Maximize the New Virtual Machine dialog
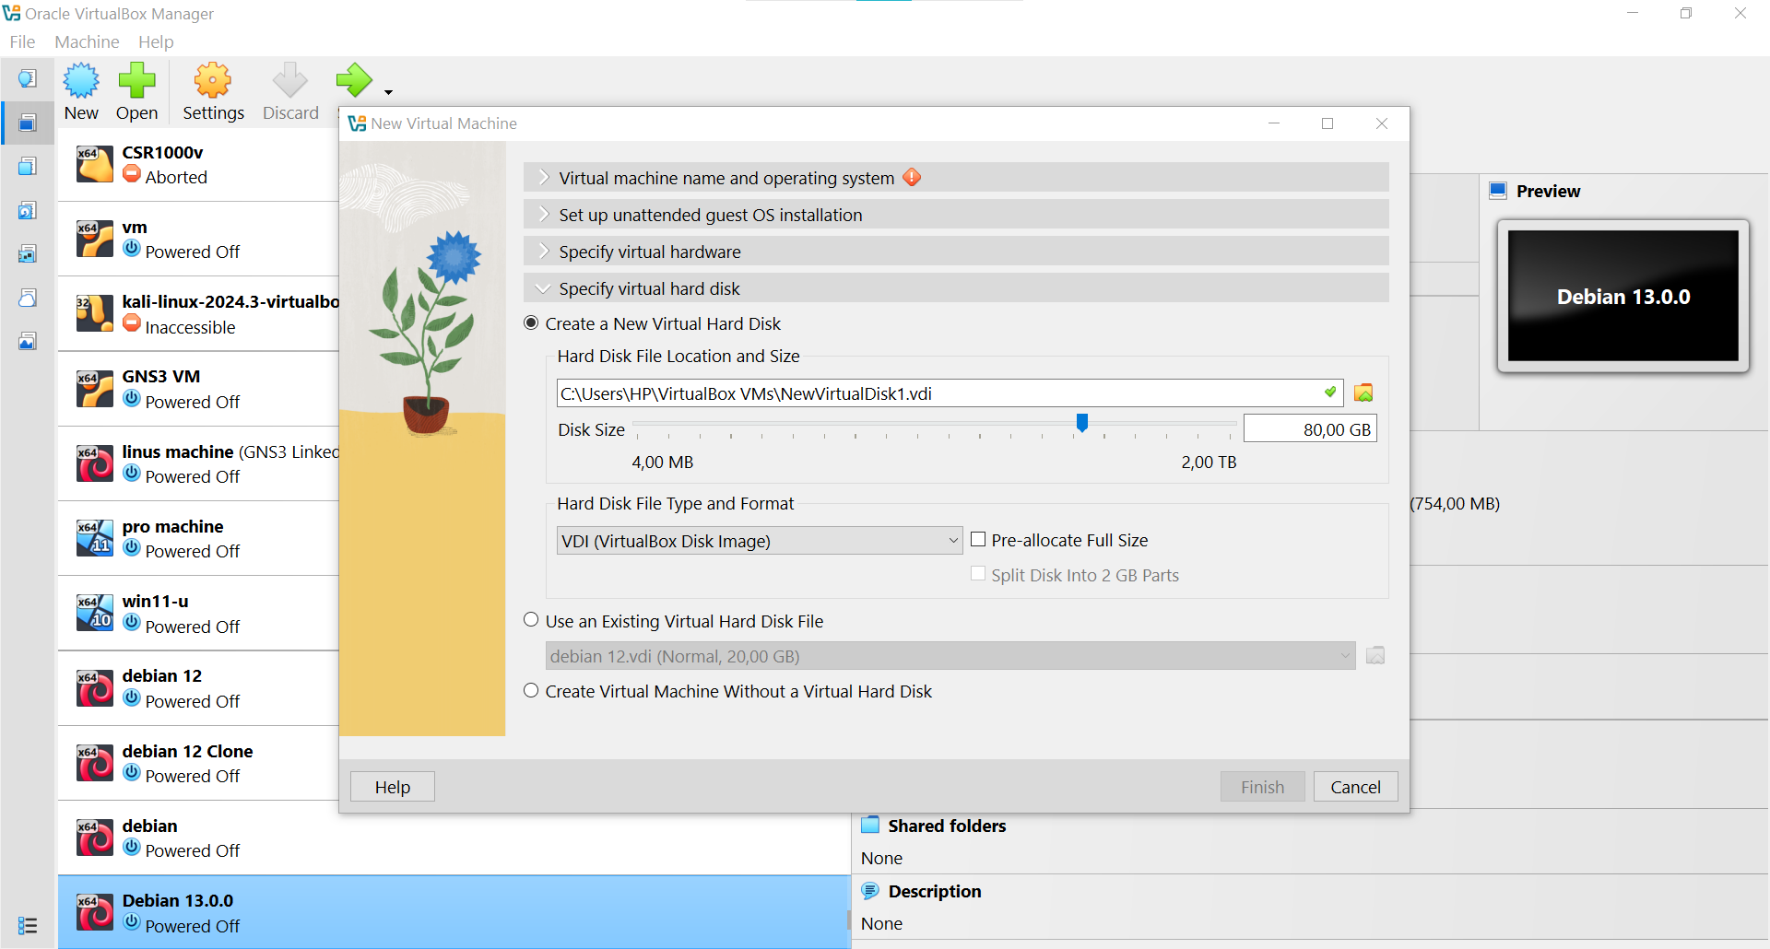Screen dimensions: 1770x949 1327,123
